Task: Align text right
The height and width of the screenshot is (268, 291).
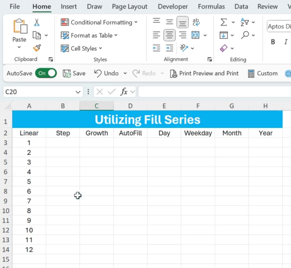Action: click(x=183, y=35)
